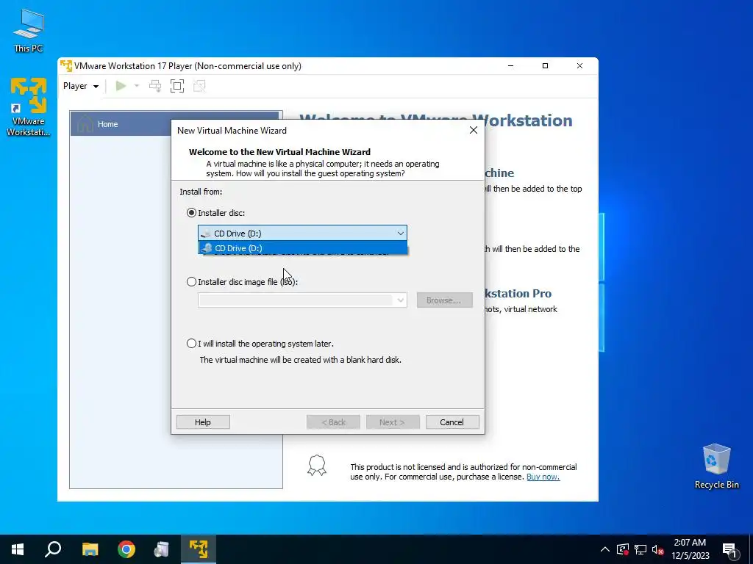Cancel the New Virtual Machine Wizard
Screen dimensions: 753x564
(x=452, y=422)
